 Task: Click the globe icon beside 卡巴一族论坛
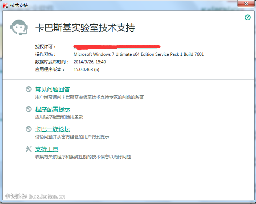click(29, 129)
